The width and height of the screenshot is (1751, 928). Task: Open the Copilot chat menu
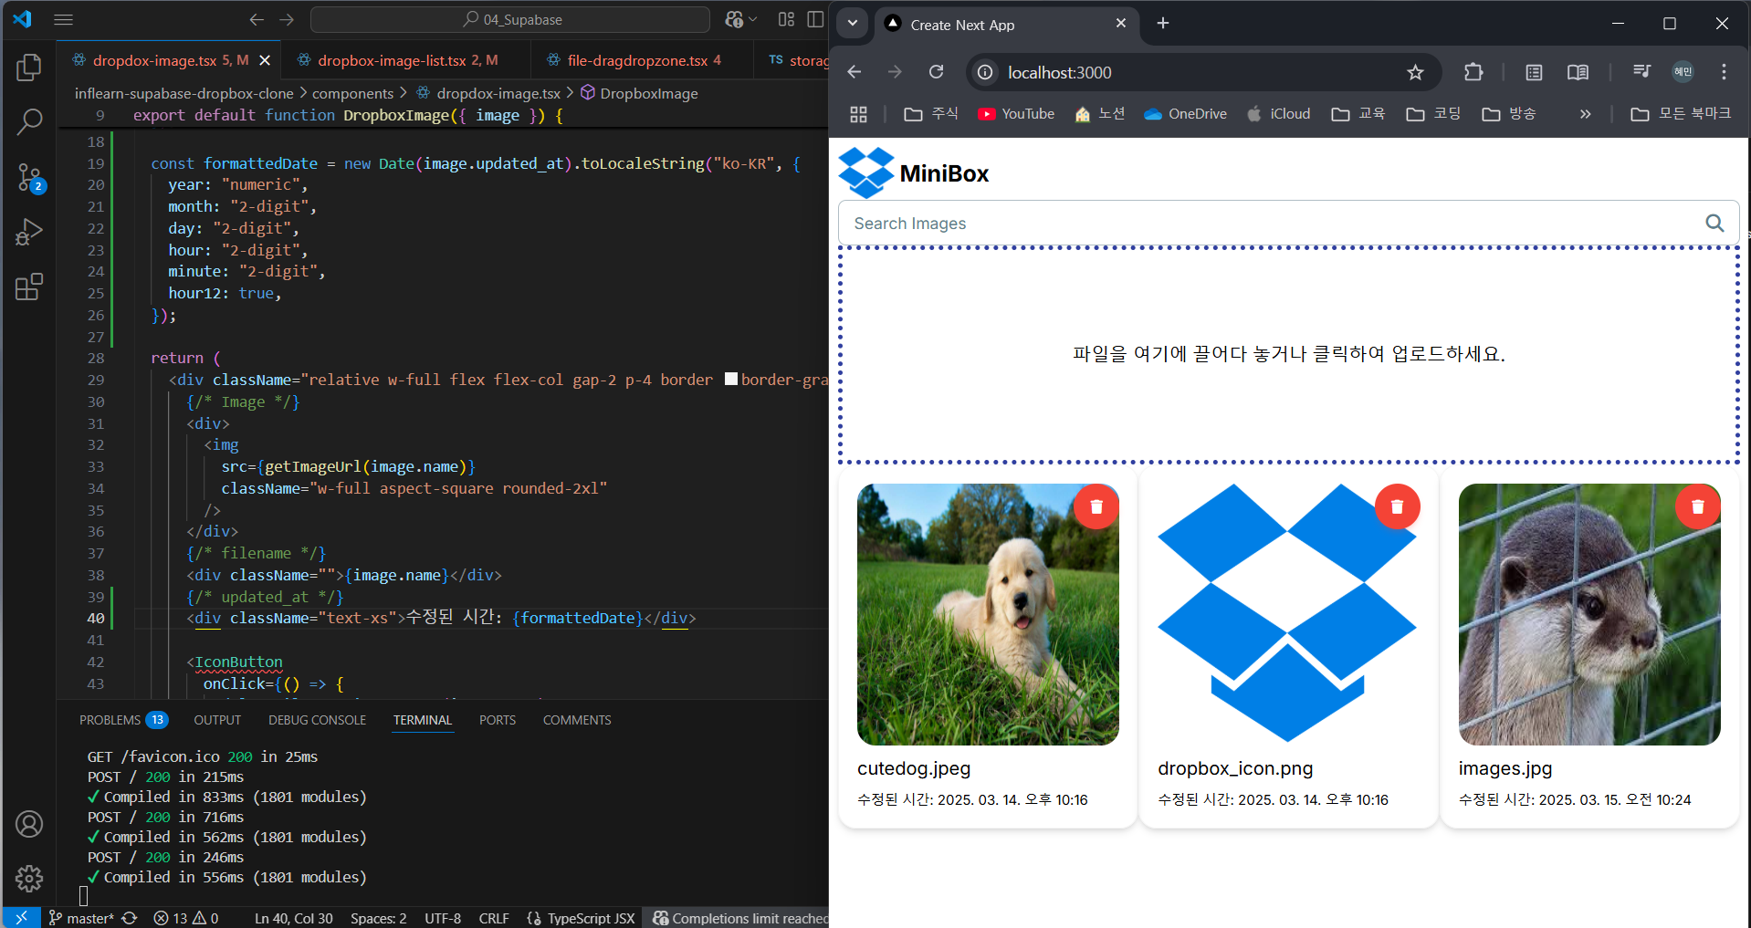click(x=740, y=19)
